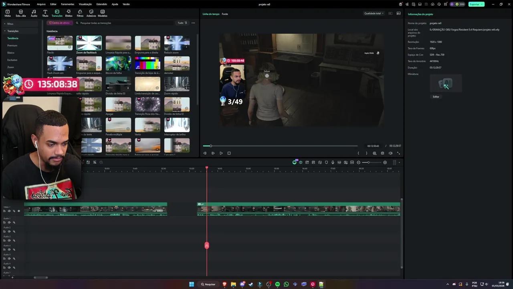Viewport: 513px width, 289px height.
Task: Open the Visualização menu
Action: [x=85, y=4]
